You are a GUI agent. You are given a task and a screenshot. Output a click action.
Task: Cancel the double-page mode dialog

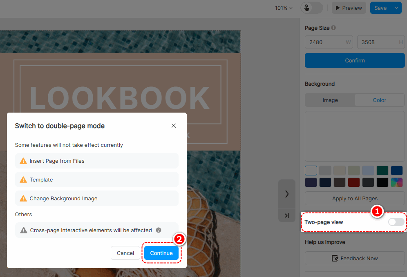[125, 253]
